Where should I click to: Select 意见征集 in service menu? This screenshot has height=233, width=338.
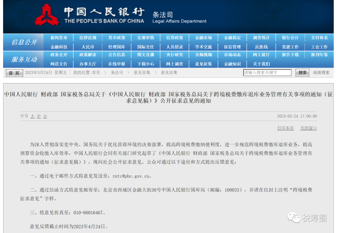(203, 64)
